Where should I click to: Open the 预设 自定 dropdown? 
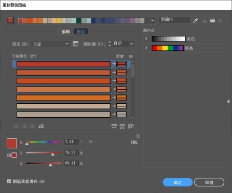[50, 44]
